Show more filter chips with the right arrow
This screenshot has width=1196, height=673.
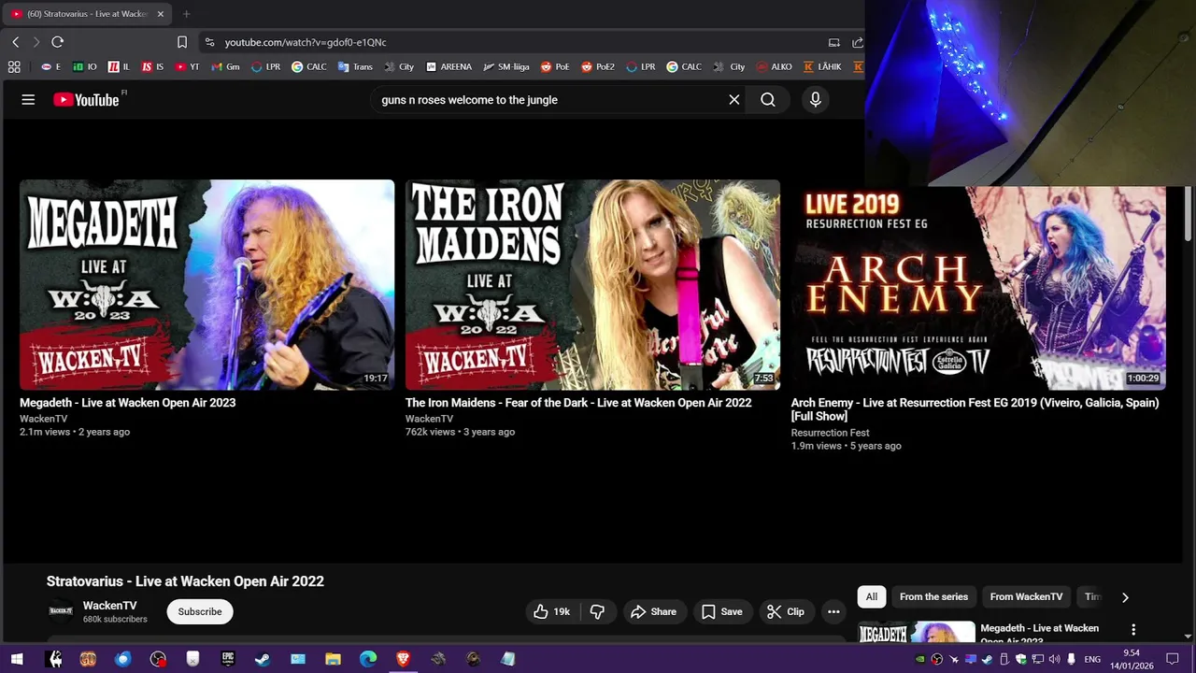pos(1125,596)
